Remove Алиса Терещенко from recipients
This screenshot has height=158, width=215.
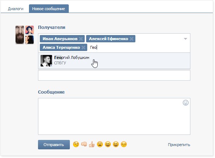(x=83, y=47)
